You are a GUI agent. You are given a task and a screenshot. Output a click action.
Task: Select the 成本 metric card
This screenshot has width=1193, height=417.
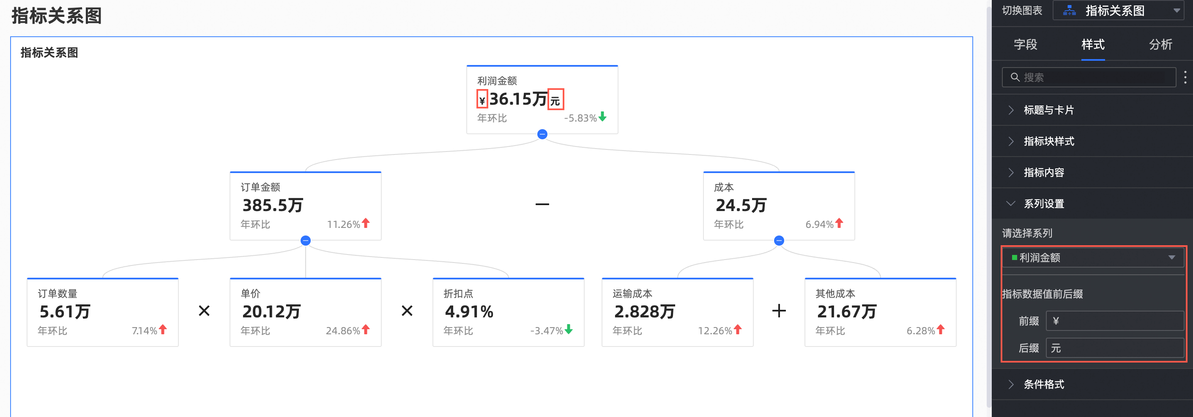(779, 206)
